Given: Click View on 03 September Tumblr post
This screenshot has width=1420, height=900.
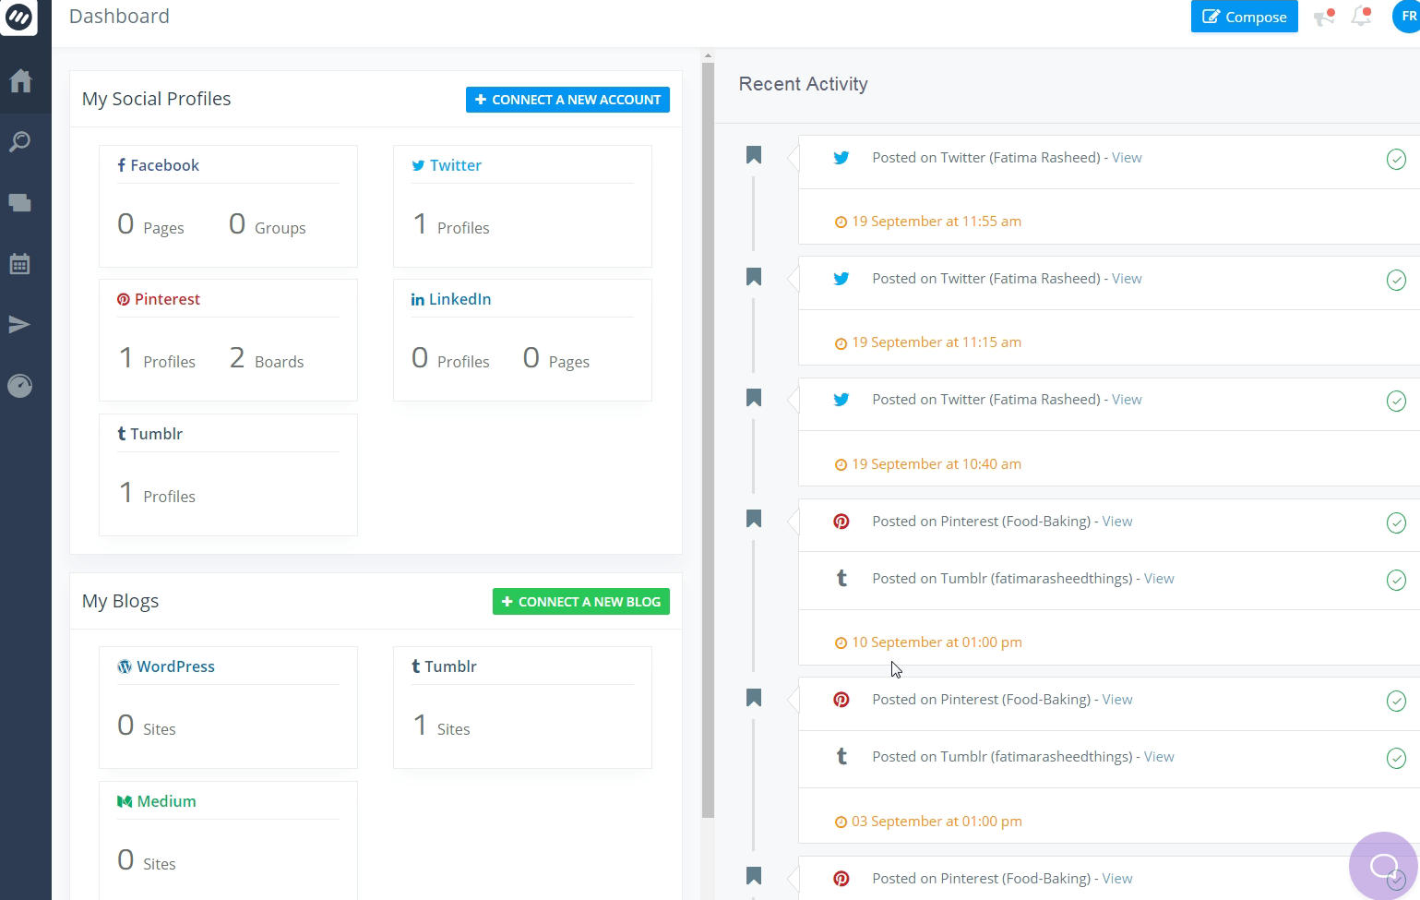Looking at the screenshot, I should click(x=1159, y=757).
